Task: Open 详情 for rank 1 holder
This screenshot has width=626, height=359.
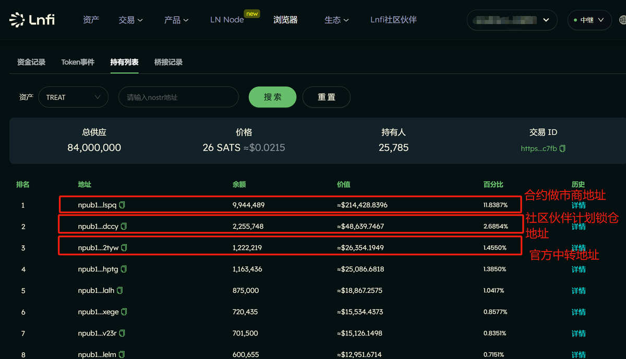Action: [579, 205]
